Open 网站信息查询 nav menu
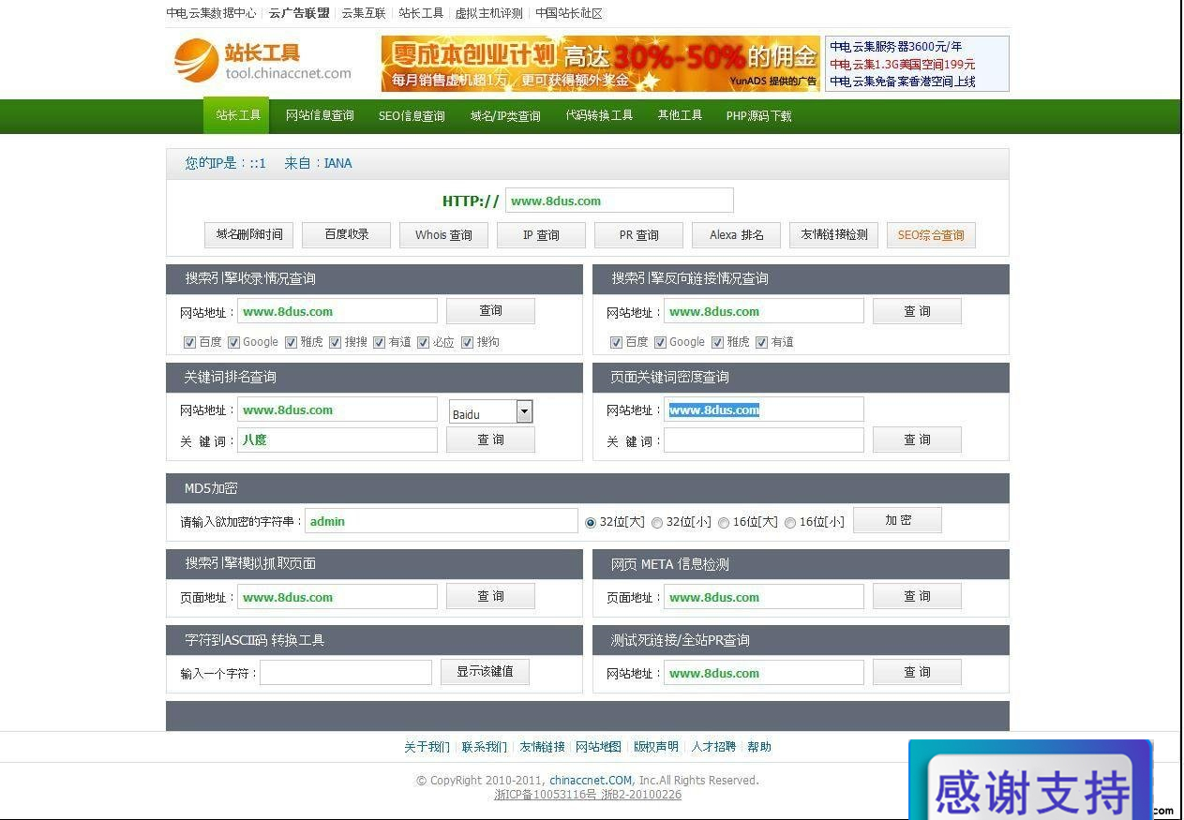1184x820 pixels. 320,116
